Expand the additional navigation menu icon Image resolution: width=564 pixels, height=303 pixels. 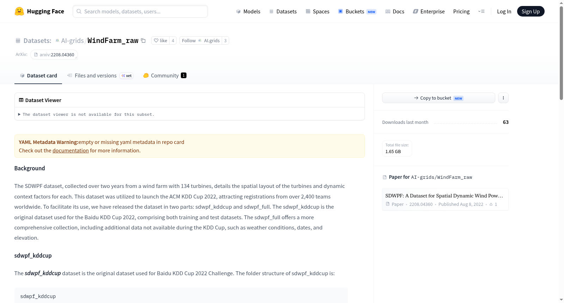tap(481, 11)
